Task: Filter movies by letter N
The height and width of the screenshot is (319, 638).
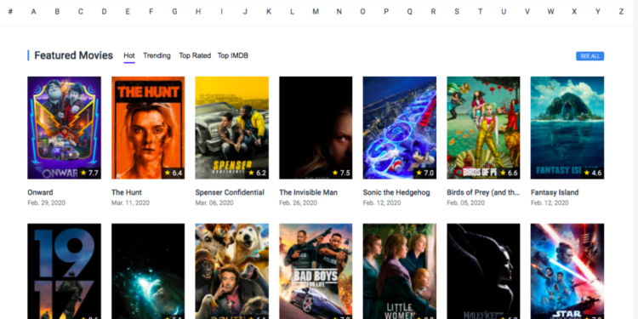Action: (x=339, y=11)
